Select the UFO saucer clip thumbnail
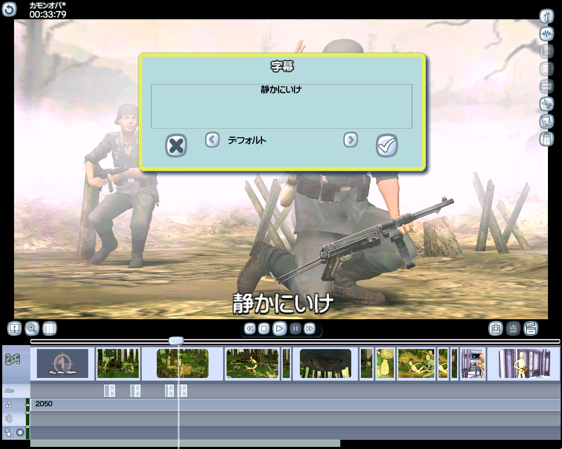 coord(325,363)
